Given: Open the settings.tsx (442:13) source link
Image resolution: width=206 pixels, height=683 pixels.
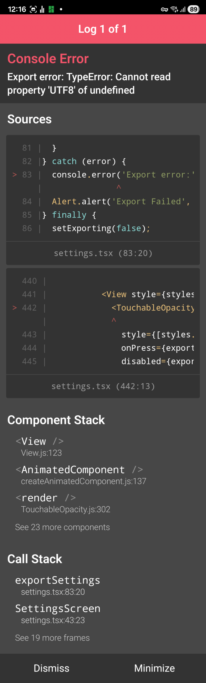Looking at the screenshot, I should pos(103,386).
